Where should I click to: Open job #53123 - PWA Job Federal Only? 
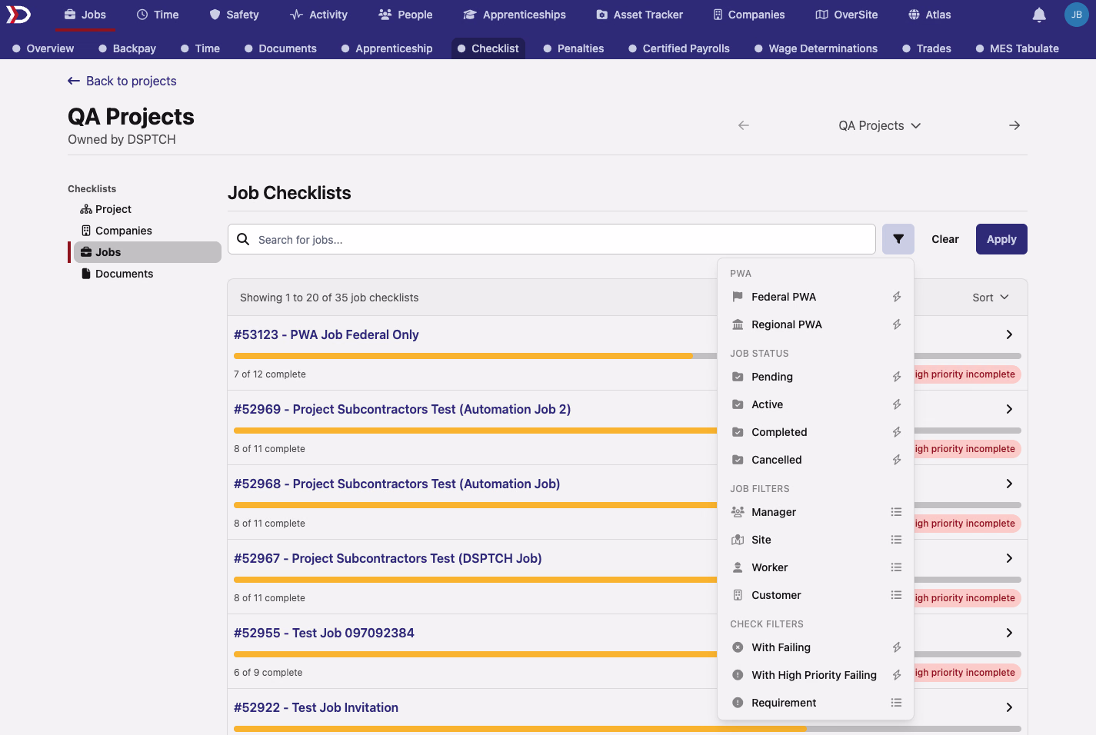(x=326, y=334)
